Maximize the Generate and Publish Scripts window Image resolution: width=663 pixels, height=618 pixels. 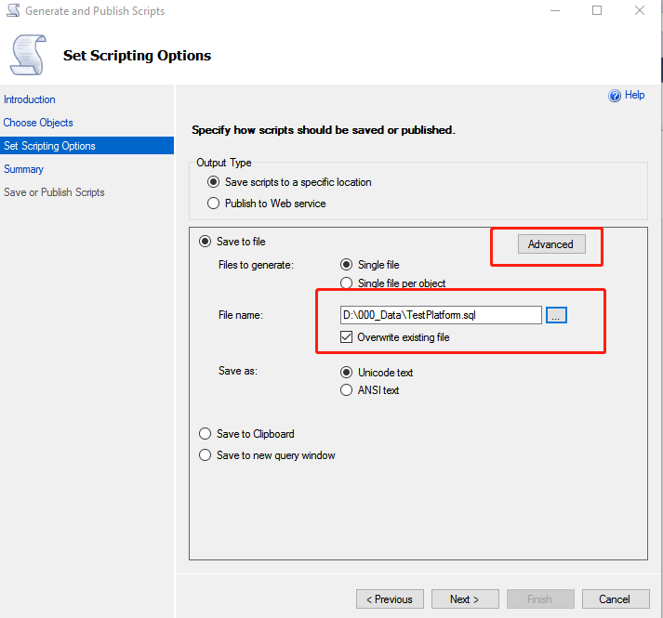coord(597,10)
